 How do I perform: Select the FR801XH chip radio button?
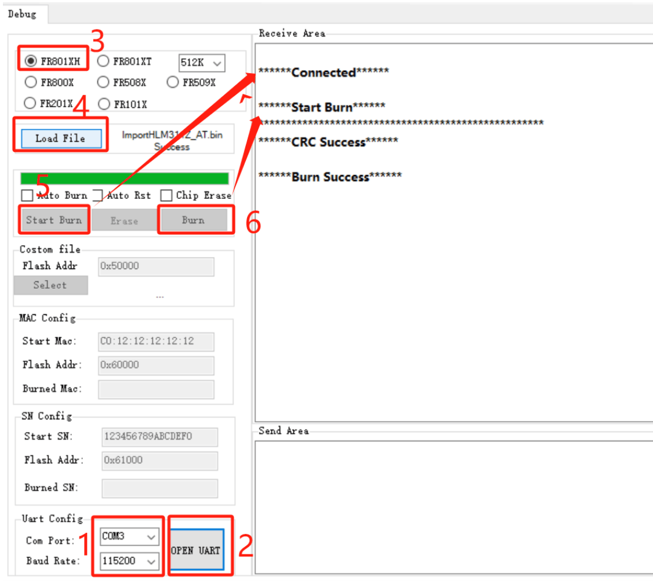point(31,61)
